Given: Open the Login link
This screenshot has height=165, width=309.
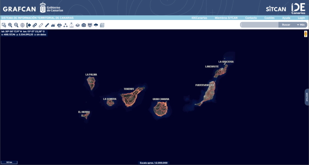Looking at the screenshot, I should (301, 18).
